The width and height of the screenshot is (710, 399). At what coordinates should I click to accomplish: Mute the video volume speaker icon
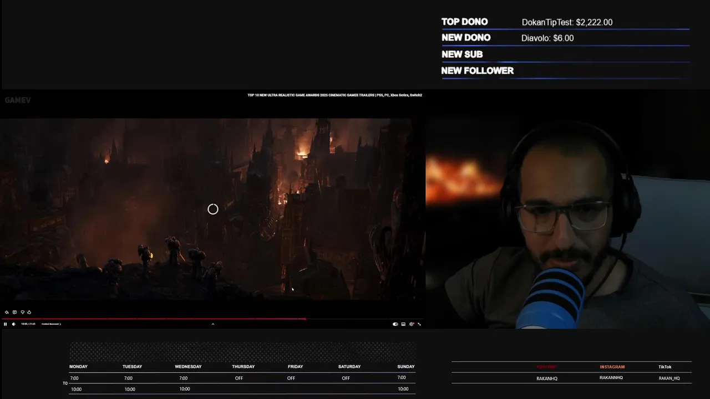coord(13,324)
